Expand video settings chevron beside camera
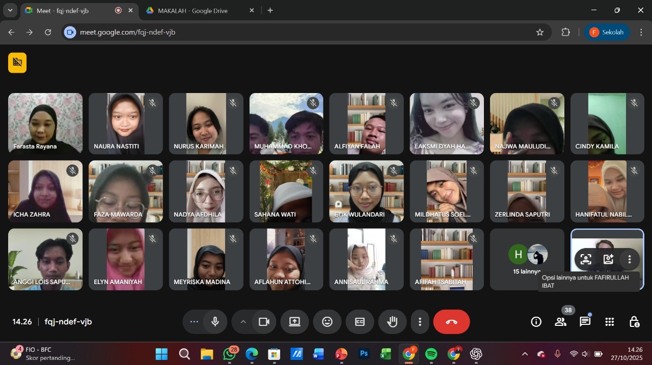This screenshot has width=652, height=365. click(x=243, y=322)
